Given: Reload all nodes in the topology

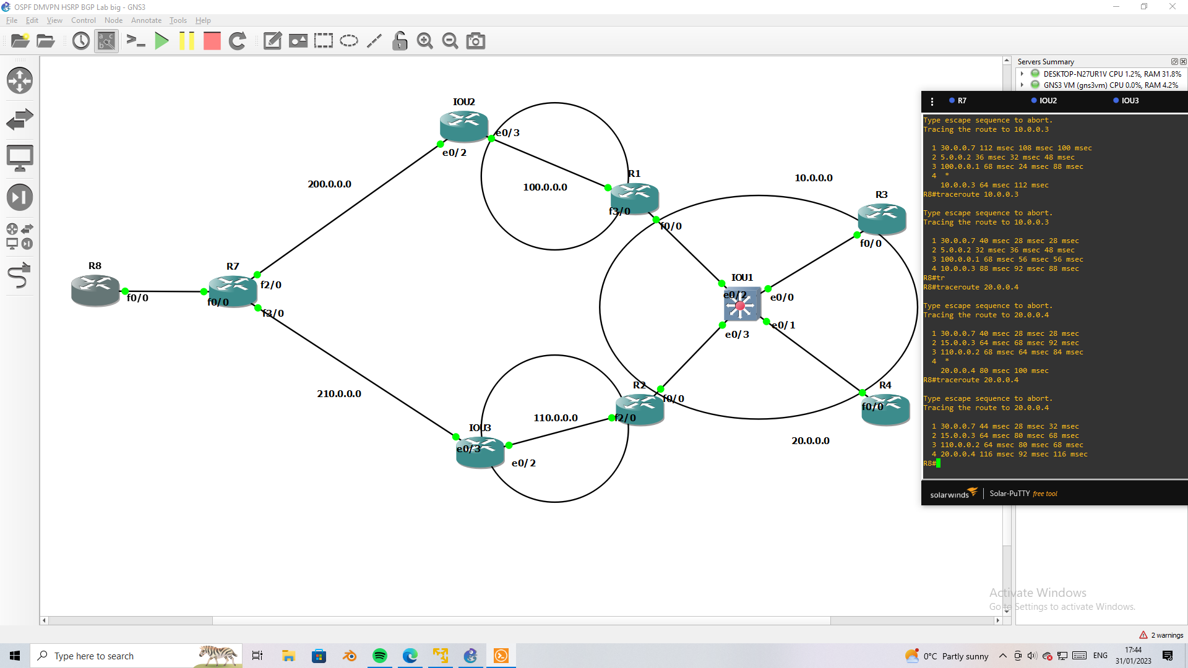Looking at the screenshot, I should click(237, 41).
